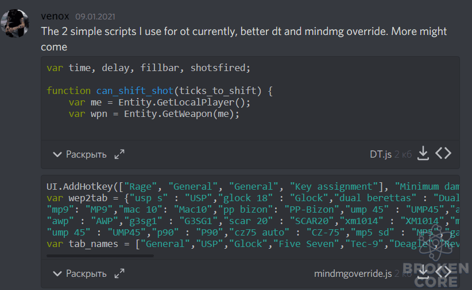Select the Entity.GetLocalPlayer() code line
Image resolution: width=472 pixels, height=290 pixels.
click(x=160, y=102)
